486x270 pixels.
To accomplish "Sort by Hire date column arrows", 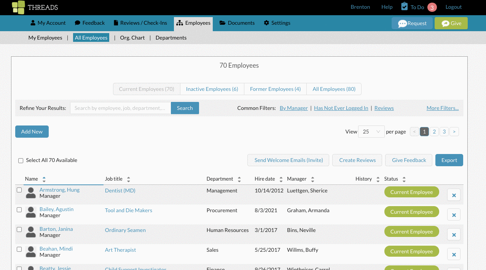I will 281,179.
